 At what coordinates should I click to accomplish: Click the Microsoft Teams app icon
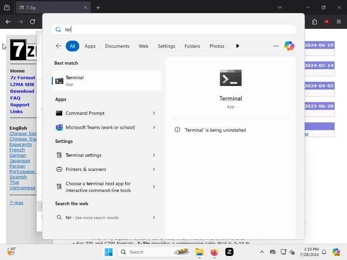(59, 127)
